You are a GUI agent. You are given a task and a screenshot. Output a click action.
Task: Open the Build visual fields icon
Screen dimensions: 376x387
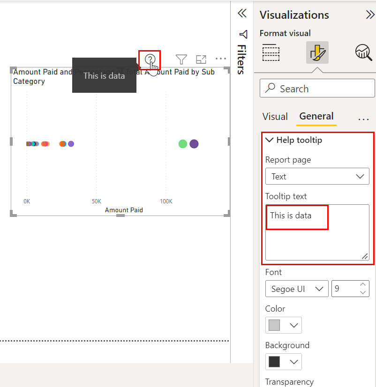271,52
